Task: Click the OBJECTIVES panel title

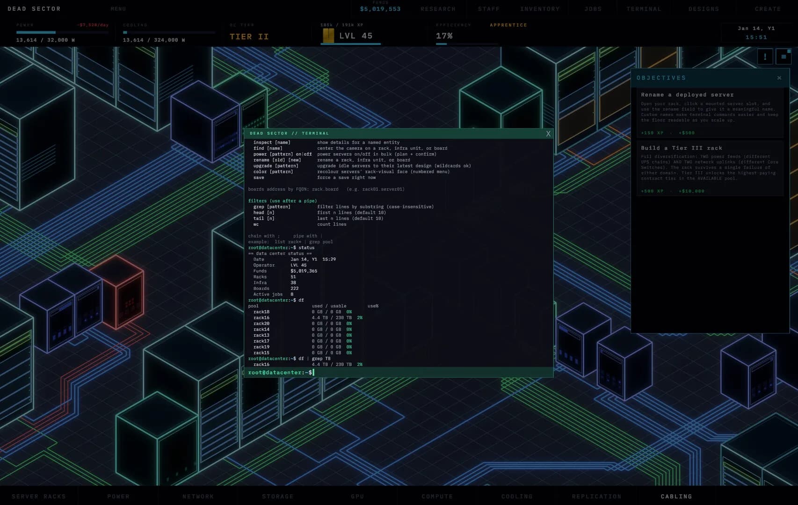Action: (x=661, y=78)
